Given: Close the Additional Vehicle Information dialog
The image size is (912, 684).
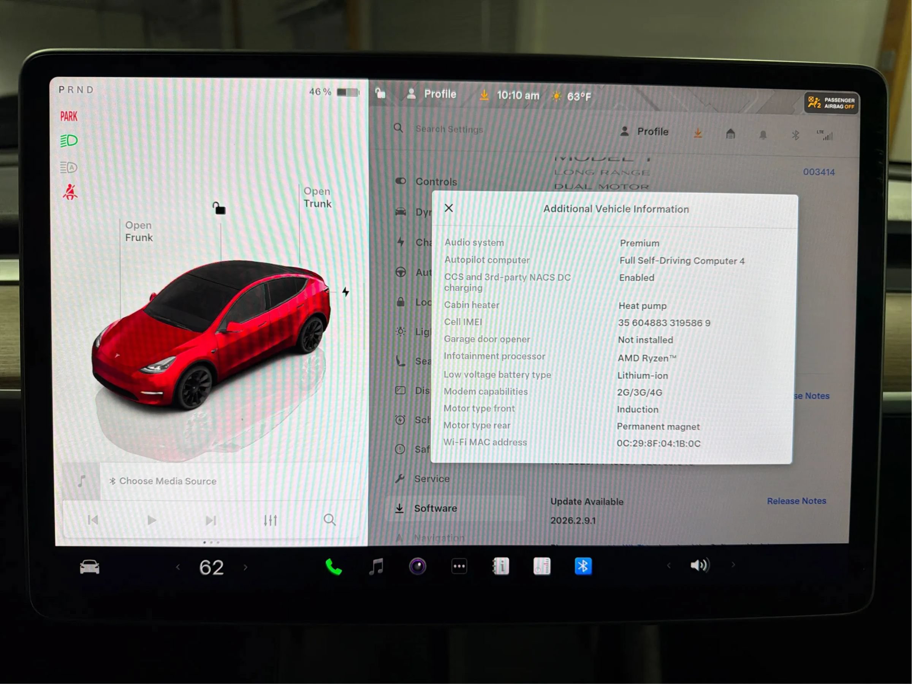Looking at the screenshot, I should point(448,208).
